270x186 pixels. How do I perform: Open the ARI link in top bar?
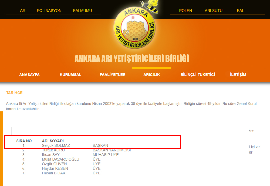pyautogui.click(x=23, y=11)
